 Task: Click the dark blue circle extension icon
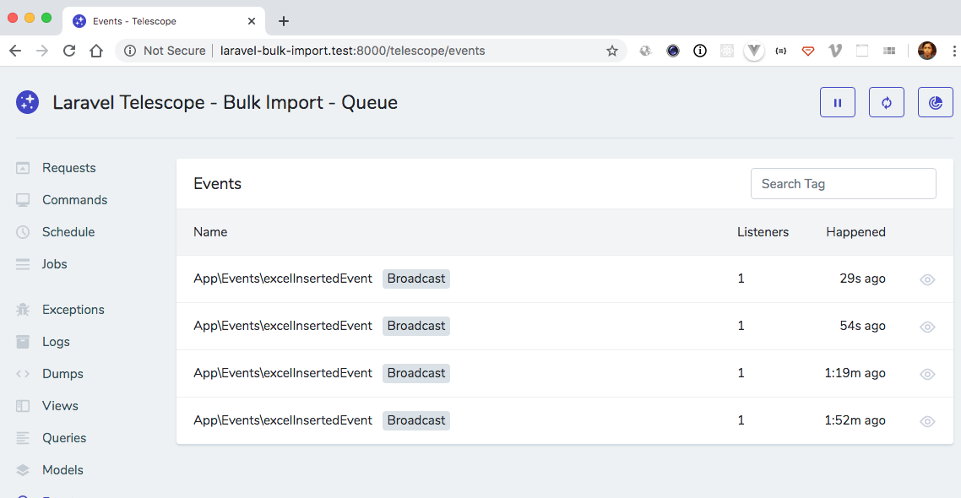(673, 51)
